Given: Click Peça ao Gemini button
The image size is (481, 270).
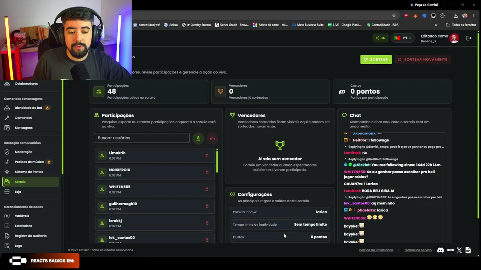Looking at the screenshot, I should [424, 5].
